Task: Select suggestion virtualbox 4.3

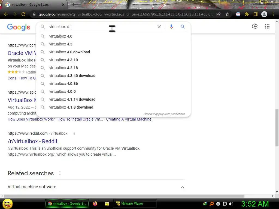Action: pos(114,44)
